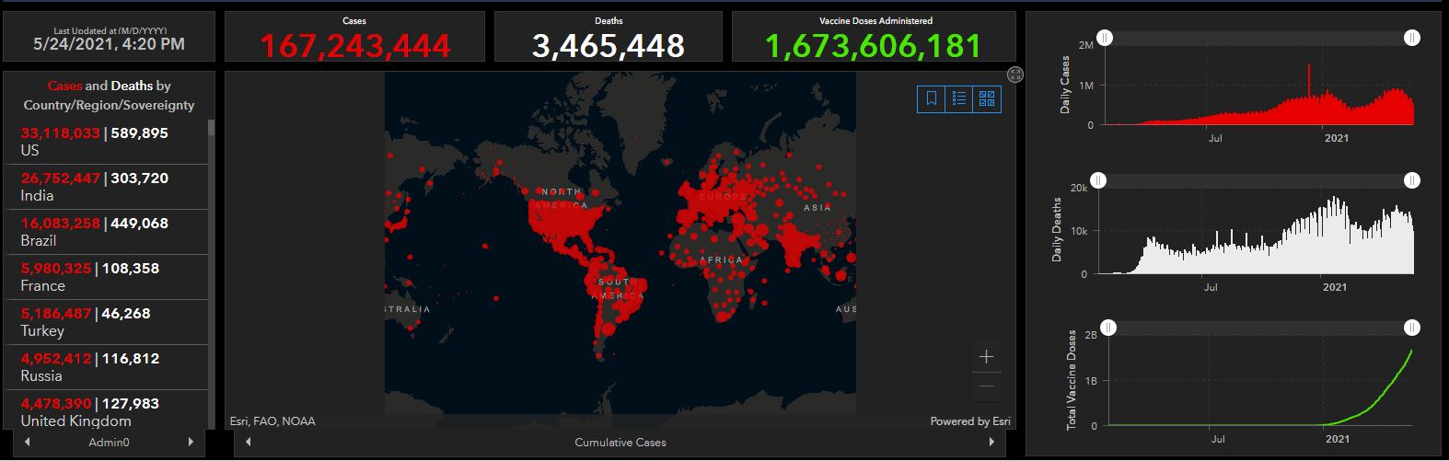Click the Powered by Esri link
The height and width of the screenshot is (461, 1449).
969,421
